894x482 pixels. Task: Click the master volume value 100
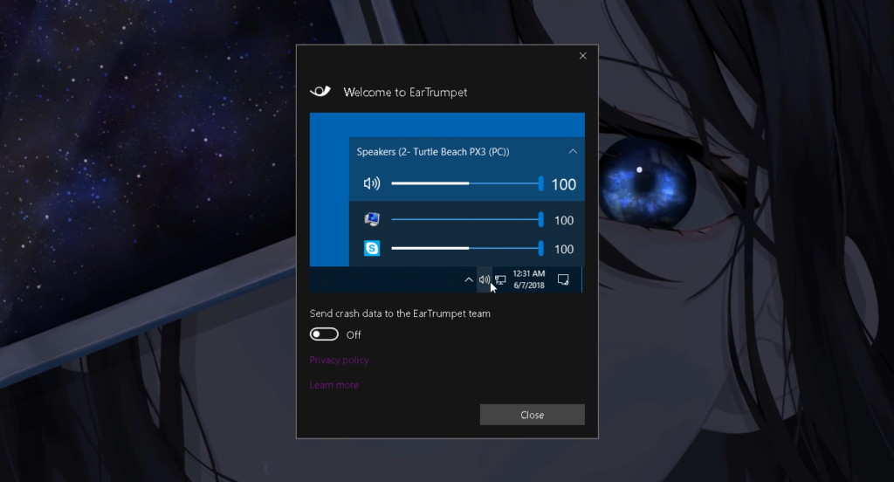pos(563,184)
